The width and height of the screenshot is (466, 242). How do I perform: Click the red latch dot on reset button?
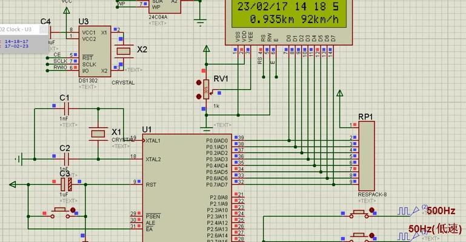tap(73, 210)
